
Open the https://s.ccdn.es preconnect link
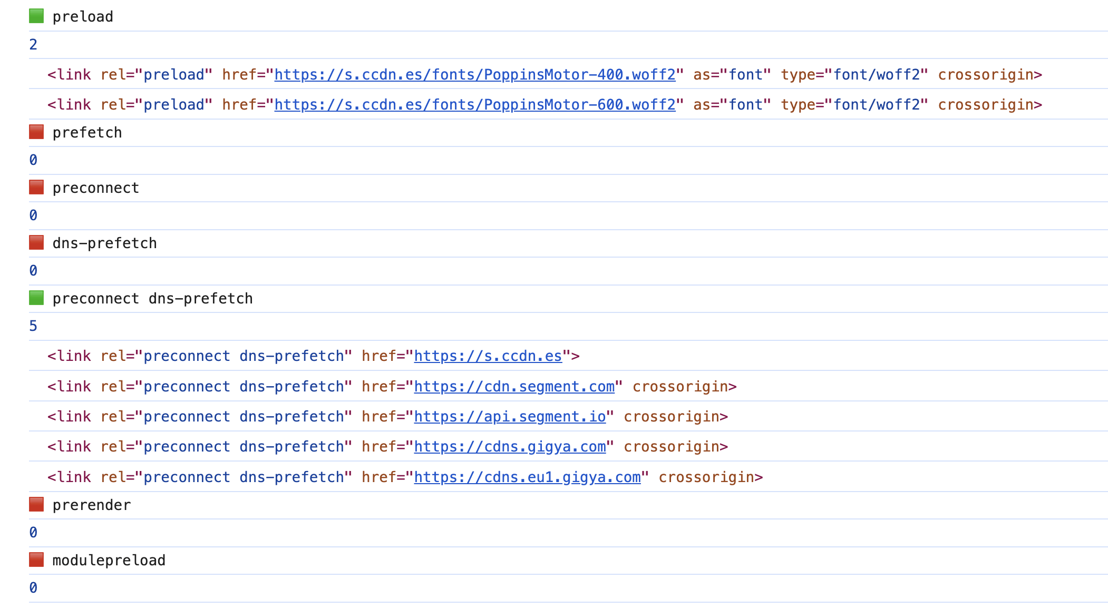(x=488, y=356)
